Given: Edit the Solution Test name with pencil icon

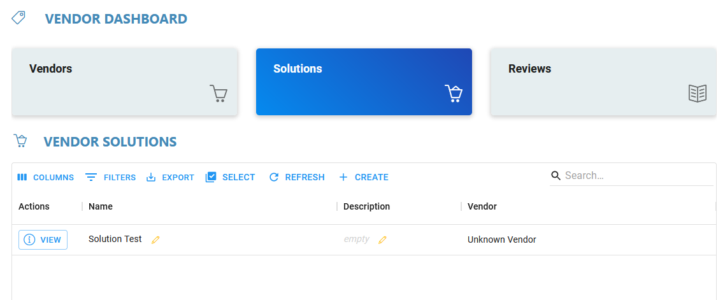Looking at the screenshot, I should coord(155,239).
